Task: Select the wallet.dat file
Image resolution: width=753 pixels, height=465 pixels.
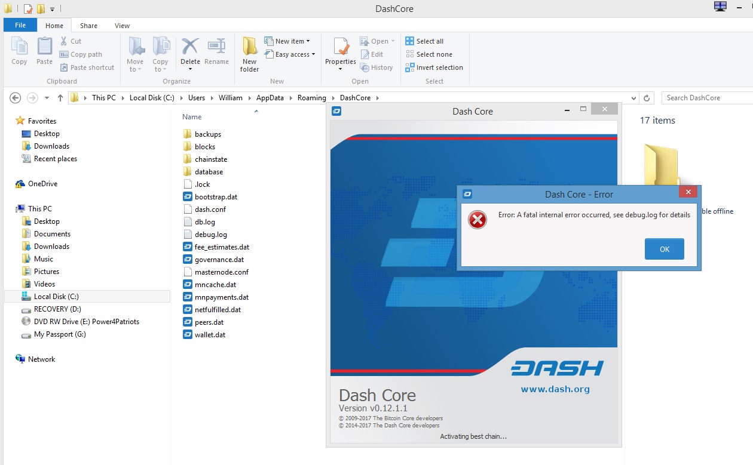Action: (210, 335)
